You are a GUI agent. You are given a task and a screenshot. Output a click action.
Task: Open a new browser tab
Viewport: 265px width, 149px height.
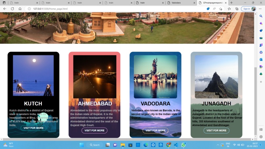[231, 3]
